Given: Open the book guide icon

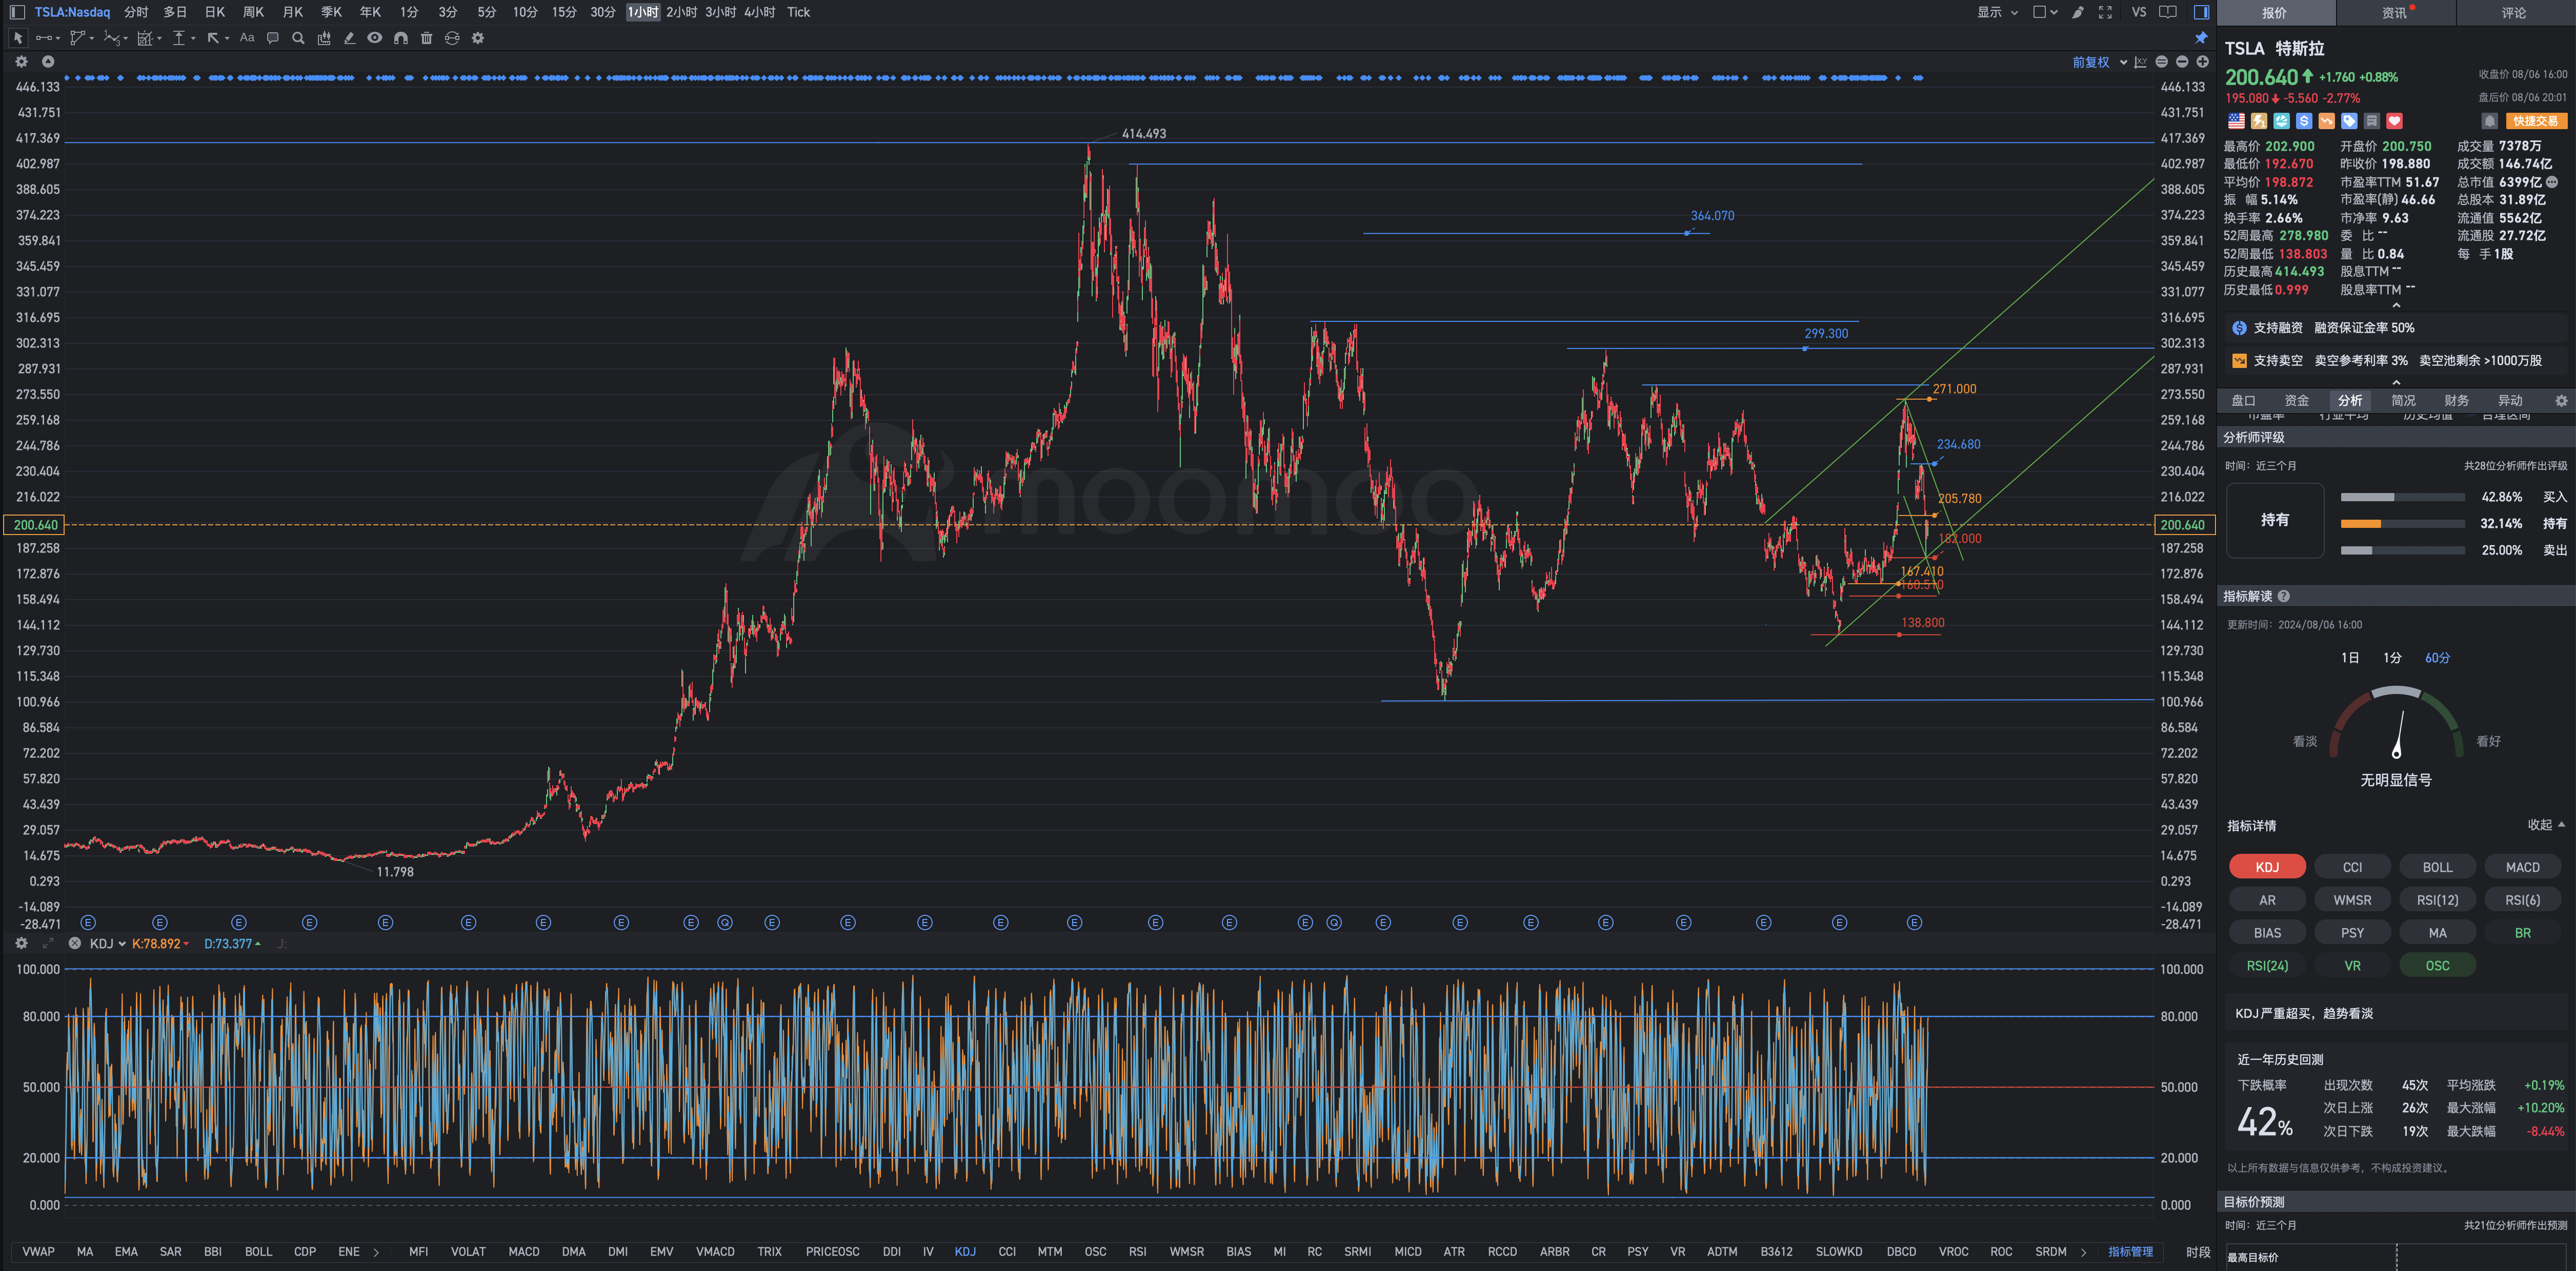Looking at the screenshot, I should [x=2168, y=12].
